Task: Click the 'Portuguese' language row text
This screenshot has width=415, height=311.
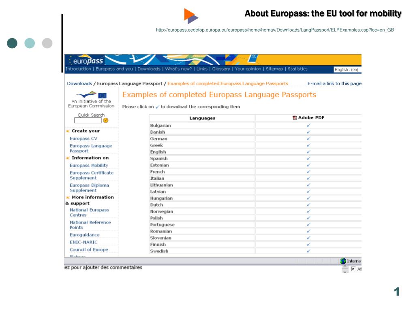Action: coord(162,225)
